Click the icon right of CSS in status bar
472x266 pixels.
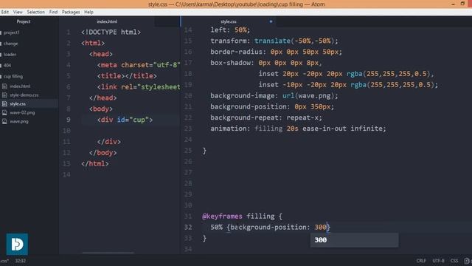(467, 261)
